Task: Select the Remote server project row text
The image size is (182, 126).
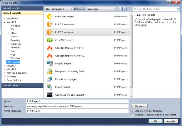Action: (66, 79)
